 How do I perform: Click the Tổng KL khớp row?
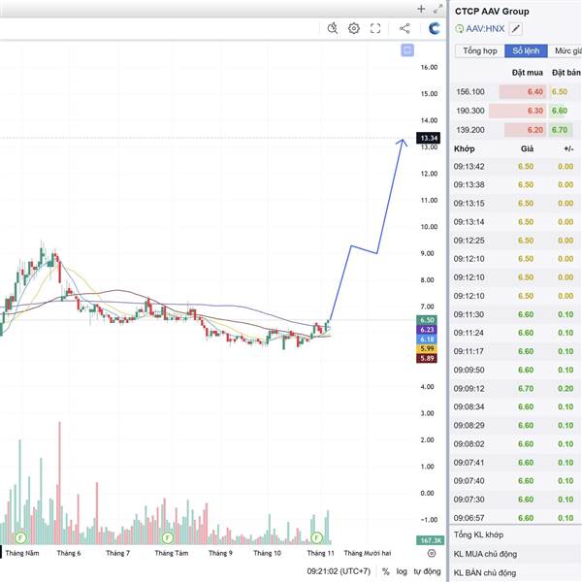[x=516, y=534]
